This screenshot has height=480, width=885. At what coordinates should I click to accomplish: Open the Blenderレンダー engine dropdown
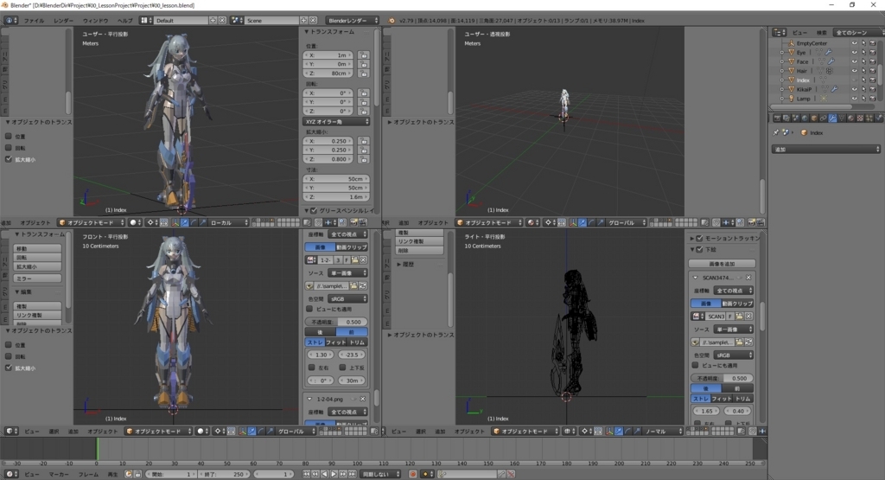pyautogui.click(x=353, y=21)
